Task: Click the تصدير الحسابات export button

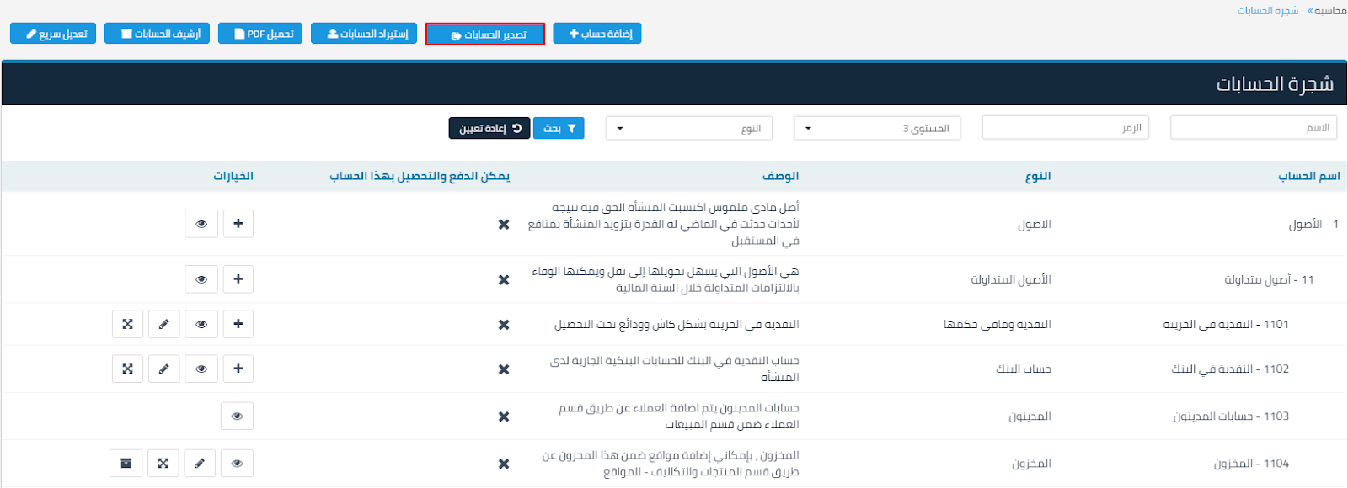Action: [485, 34]
